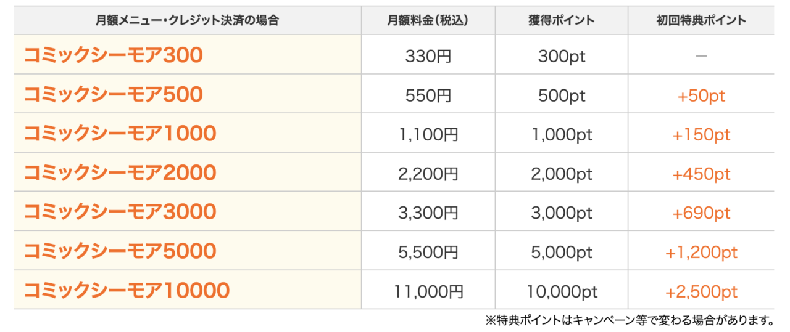Pick the コミックシーモア10000 plan
The width and height of the screenshot is (790, 332).
(x=127, y=290)
